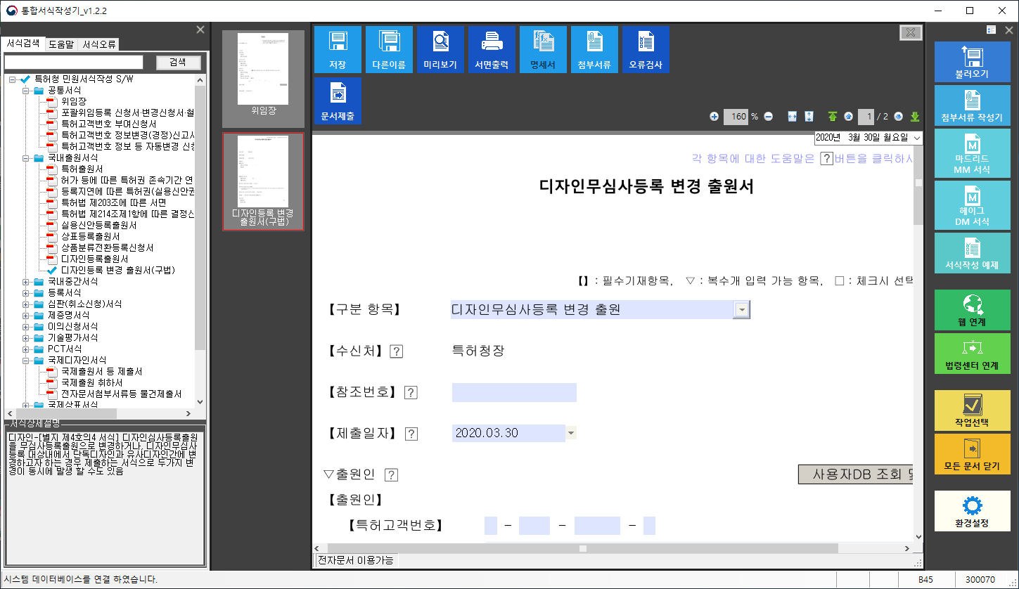This screenshot has width=1019, height=589.
Task: Open 환경설정 gear settings button
Action: tap(972, 511)
